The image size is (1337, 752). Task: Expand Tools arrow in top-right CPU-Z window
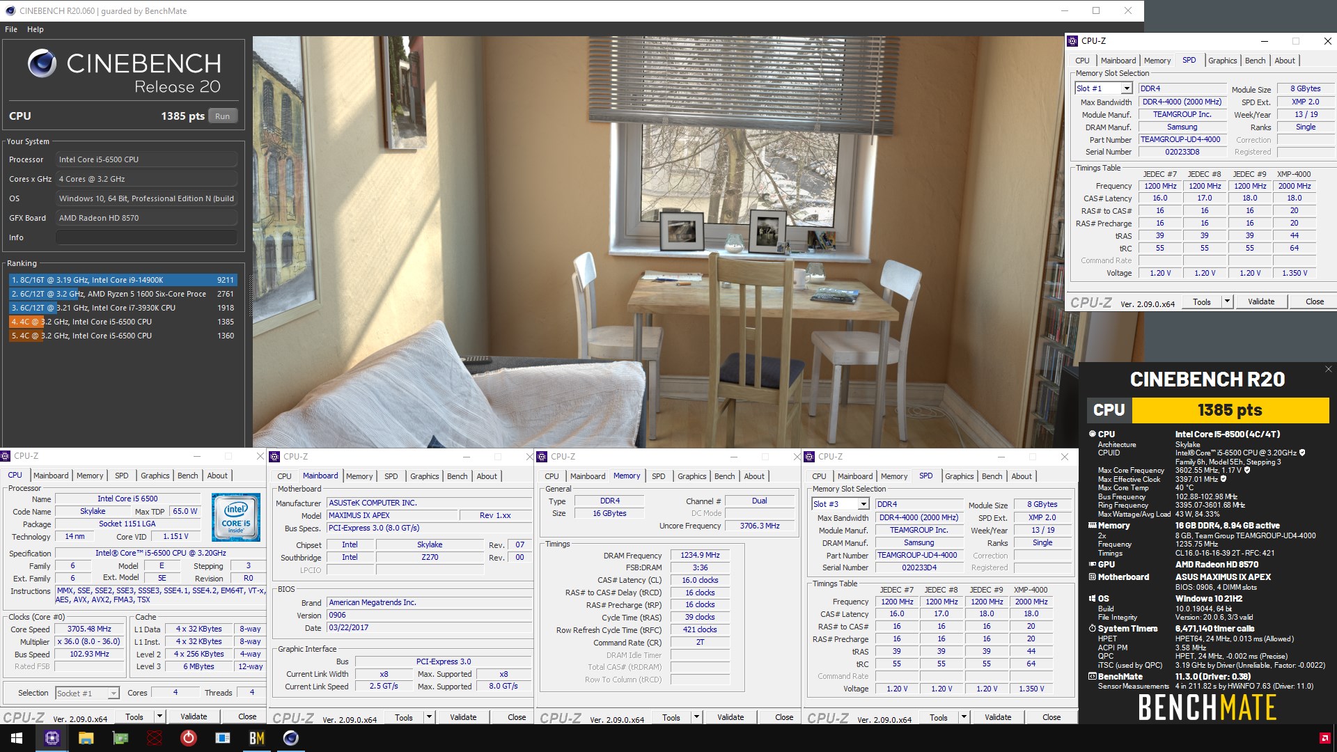[1227, 301]
